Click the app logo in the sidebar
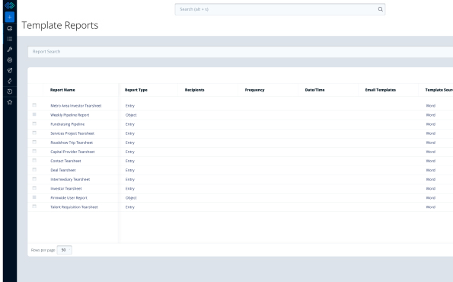 [x=10, y=5]
